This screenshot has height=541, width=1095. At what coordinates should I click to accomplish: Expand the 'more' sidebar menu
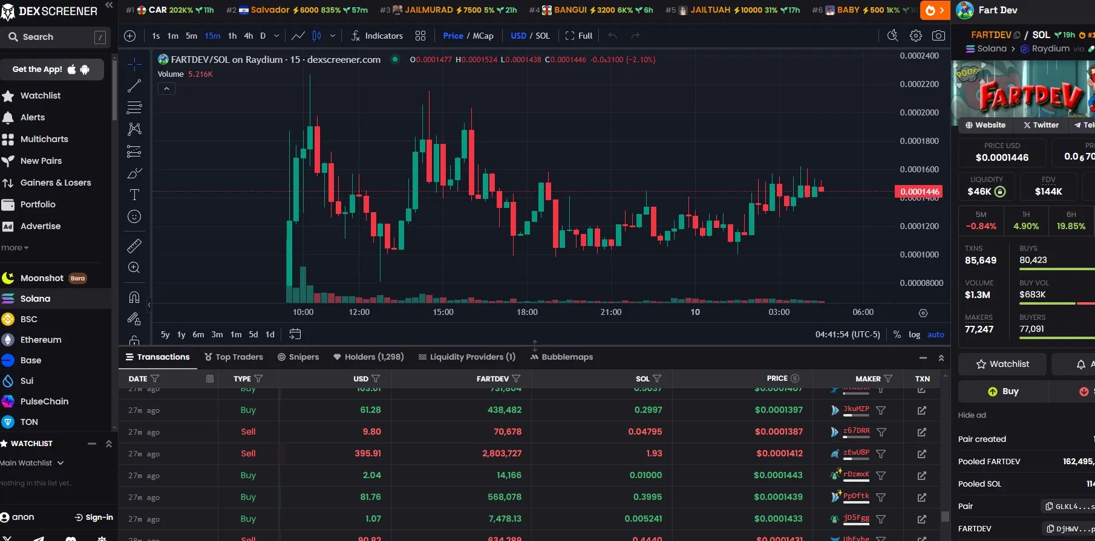(15, 247)
